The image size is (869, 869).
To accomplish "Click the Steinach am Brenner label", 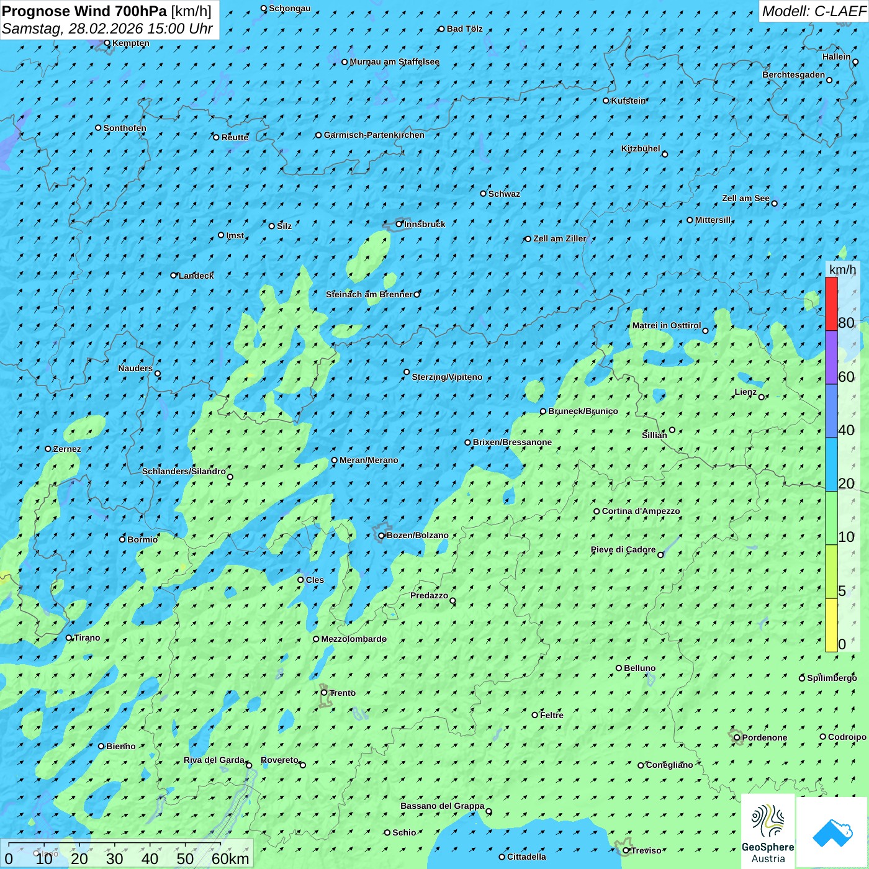I will [369, 294].
